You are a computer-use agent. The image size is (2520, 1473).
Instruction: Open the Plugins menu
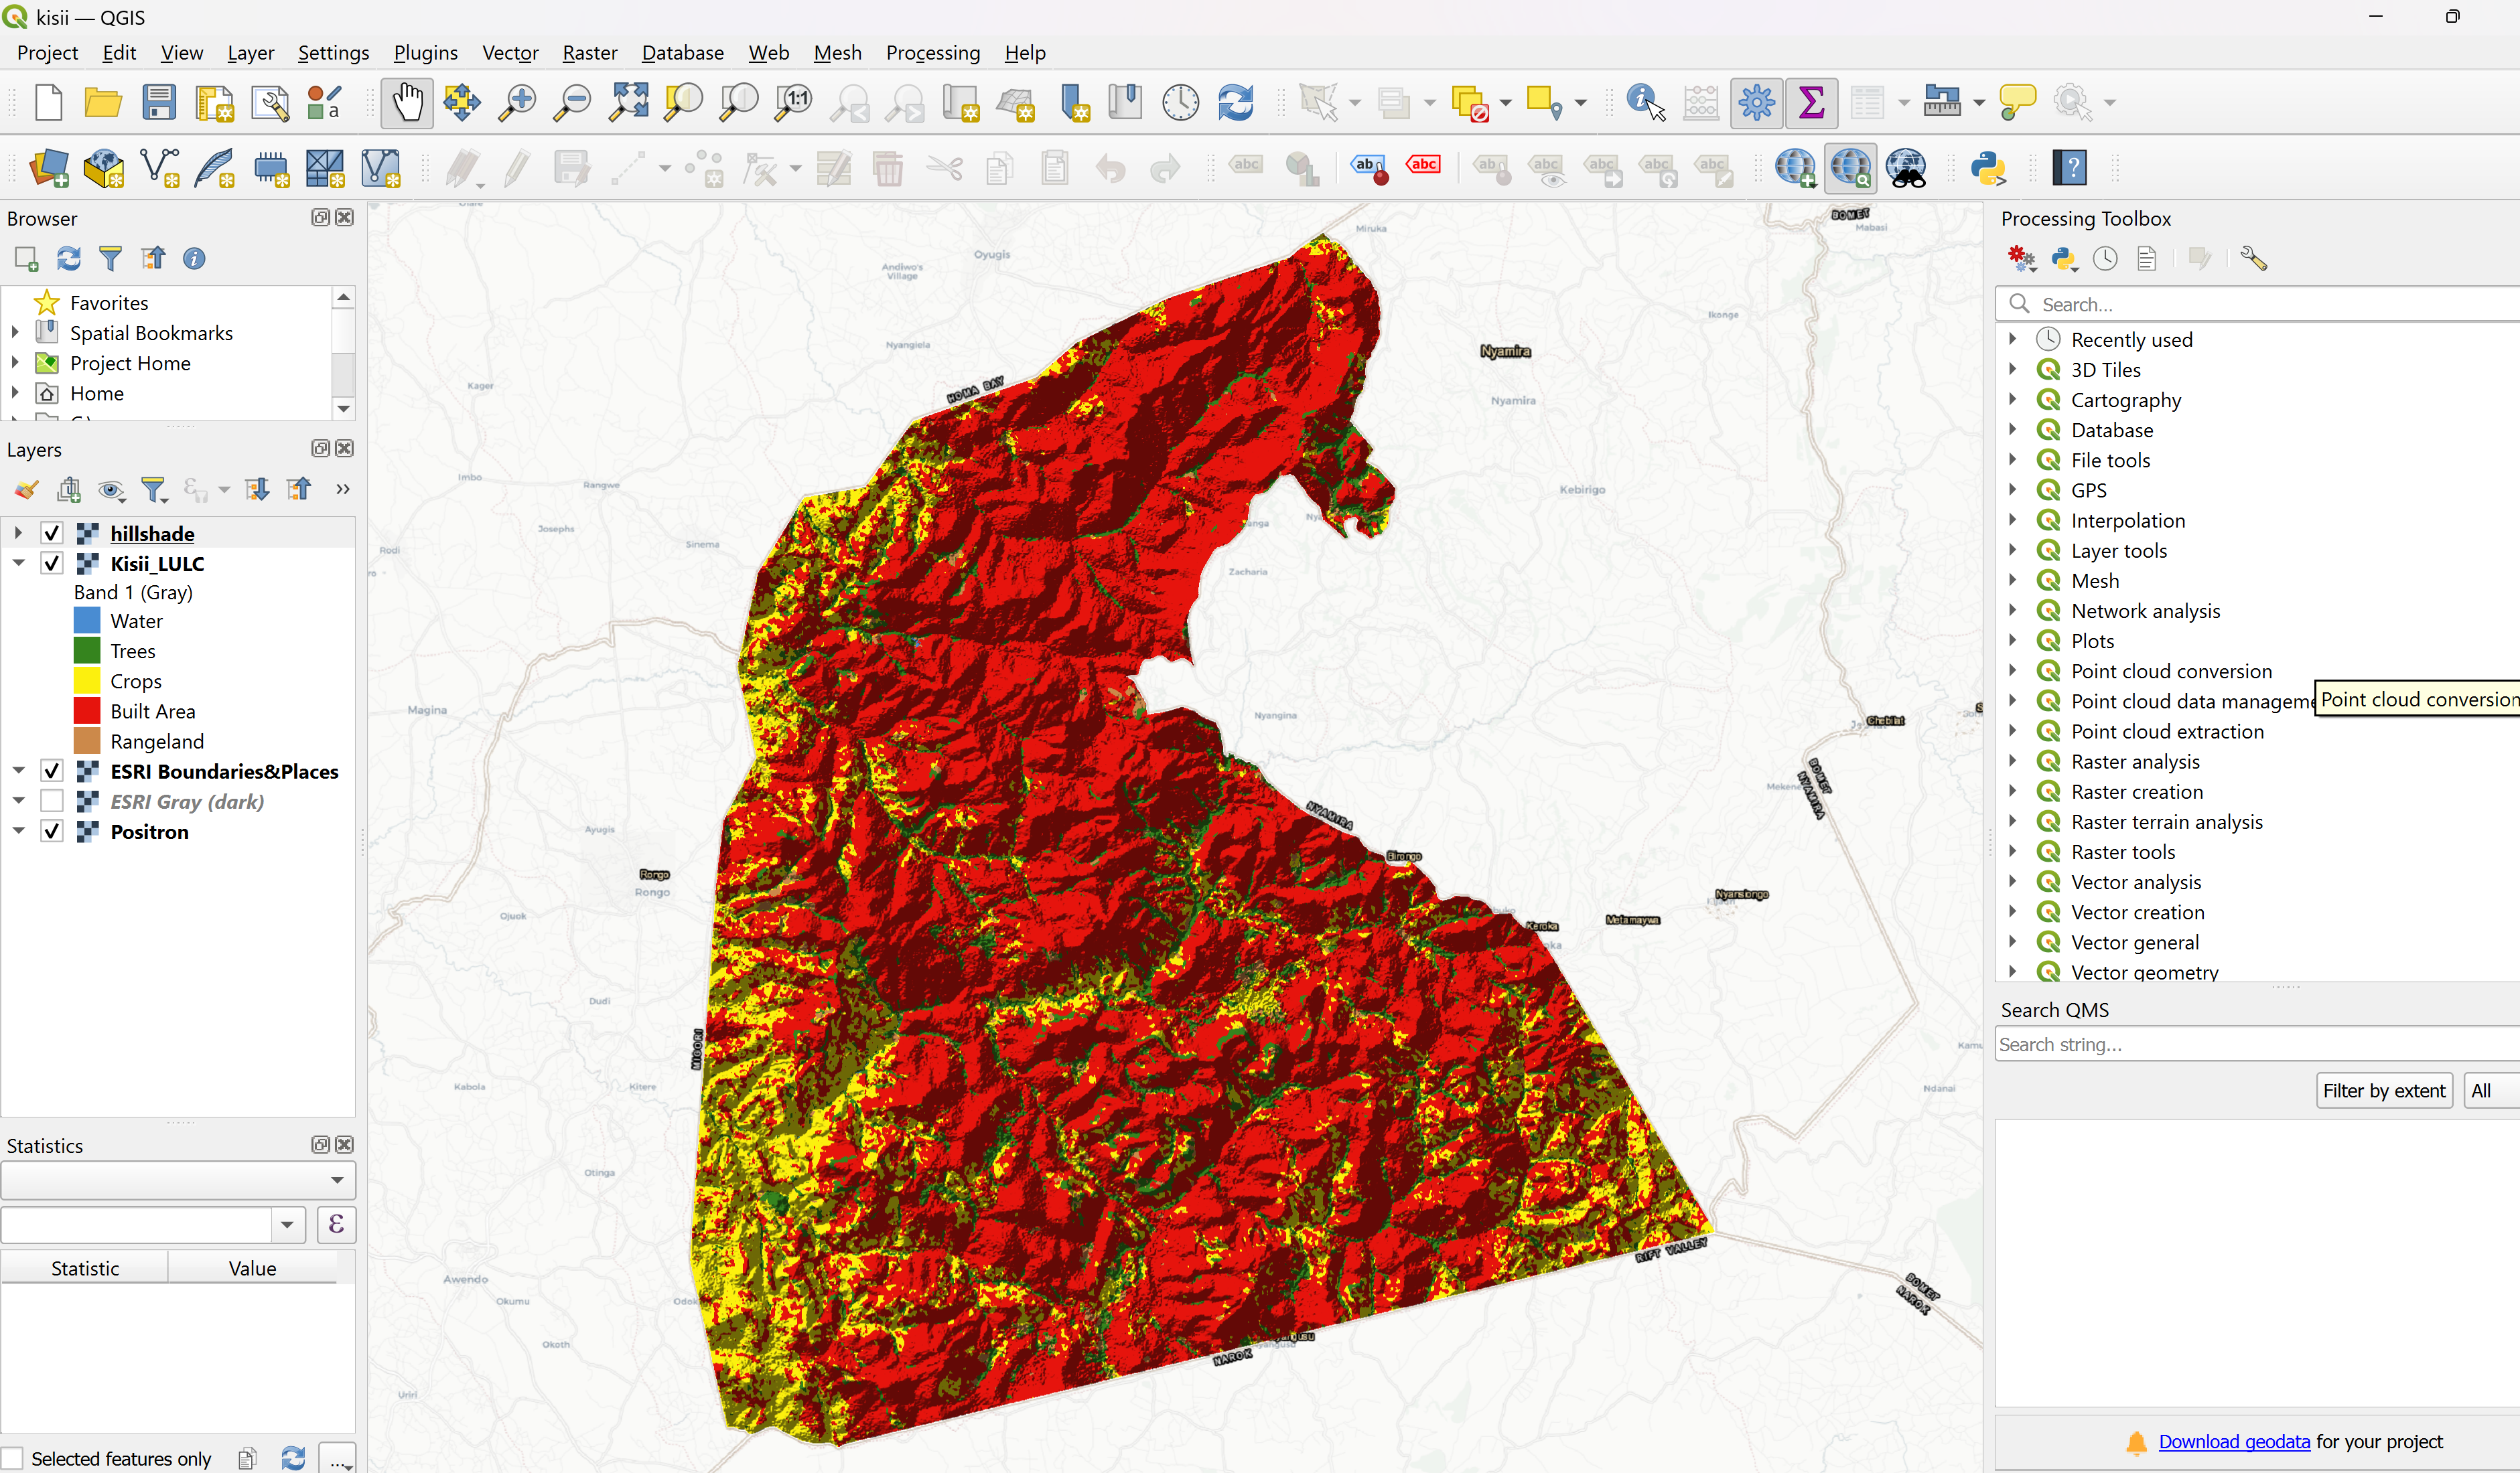(425, 53)
